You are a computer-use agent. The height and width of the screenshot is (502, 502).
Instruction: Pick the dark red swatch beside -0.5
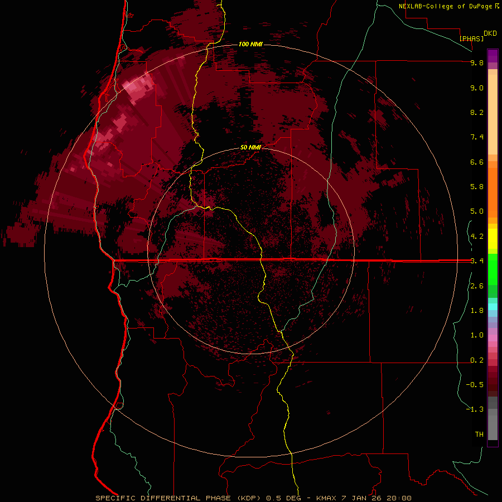pos(493,384)
